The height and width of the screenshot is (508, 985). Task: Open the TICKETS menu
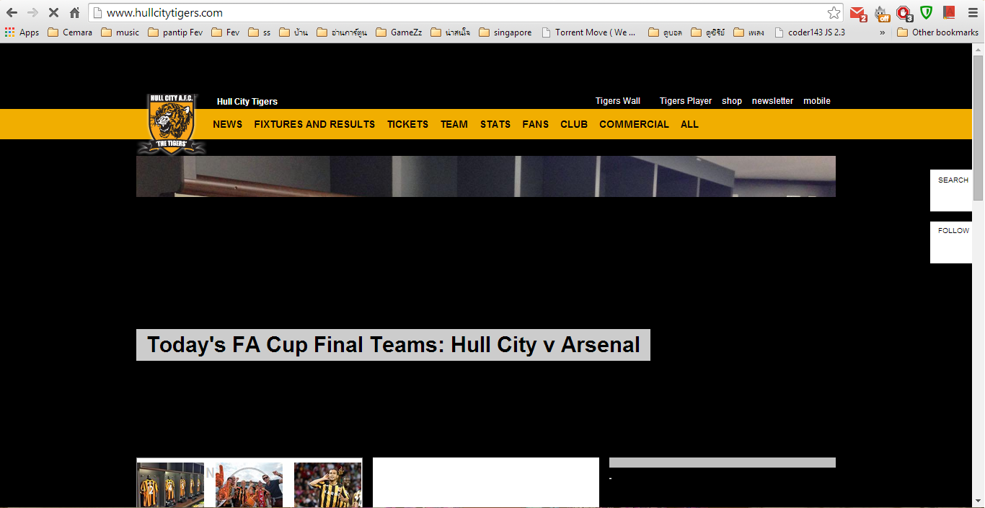tap(407, 124)
